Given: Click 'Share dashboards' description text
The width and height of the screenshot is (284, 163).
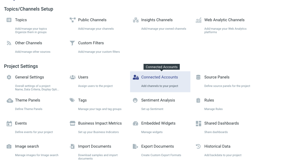Looking at the screenshot, I should click(216, 132).
